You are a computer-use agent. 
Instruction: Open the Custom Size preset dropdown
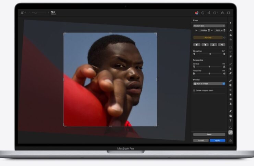[x=209, y=26]
